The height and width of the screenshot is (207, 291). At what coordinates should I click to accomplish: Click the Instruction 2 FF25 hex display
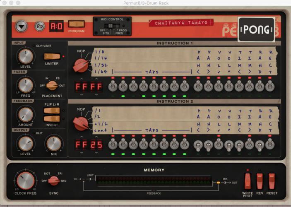pos(89,145)
